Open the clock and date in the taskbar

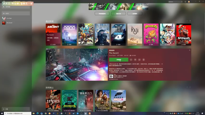pos(198,113)
